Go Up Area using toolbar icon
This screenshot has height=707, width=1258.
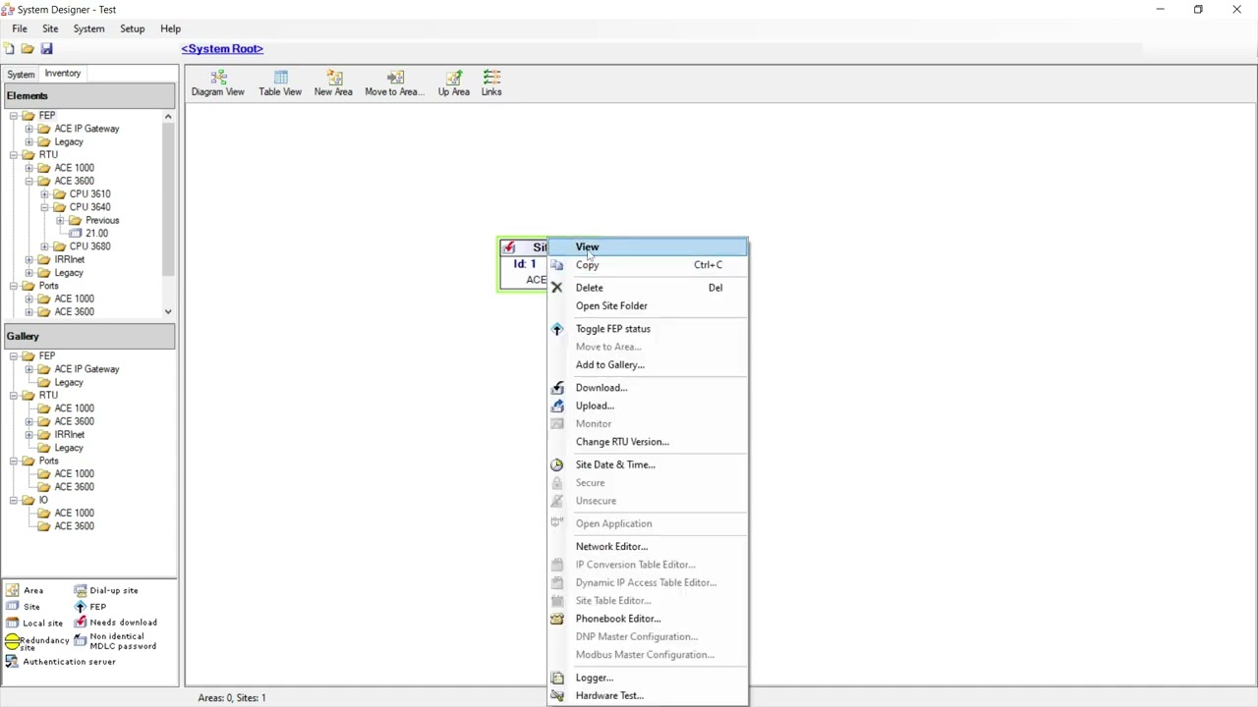point(453,78)
